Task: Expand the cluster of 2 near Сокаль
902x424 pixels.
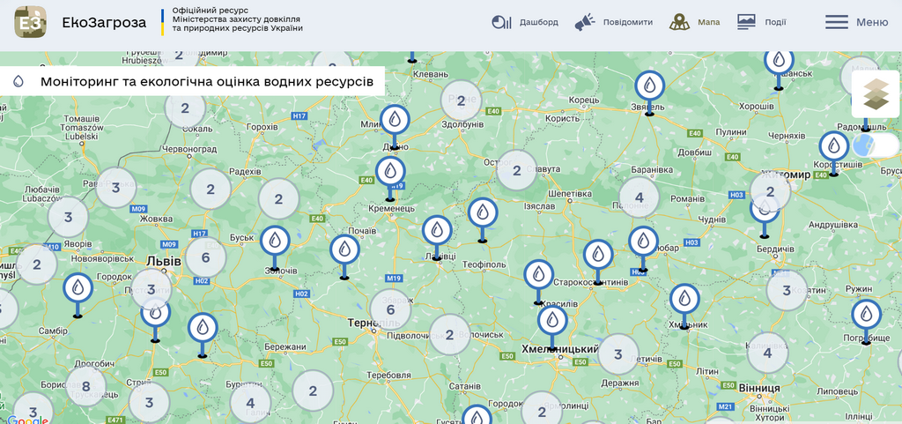Action: pos(185,108)
